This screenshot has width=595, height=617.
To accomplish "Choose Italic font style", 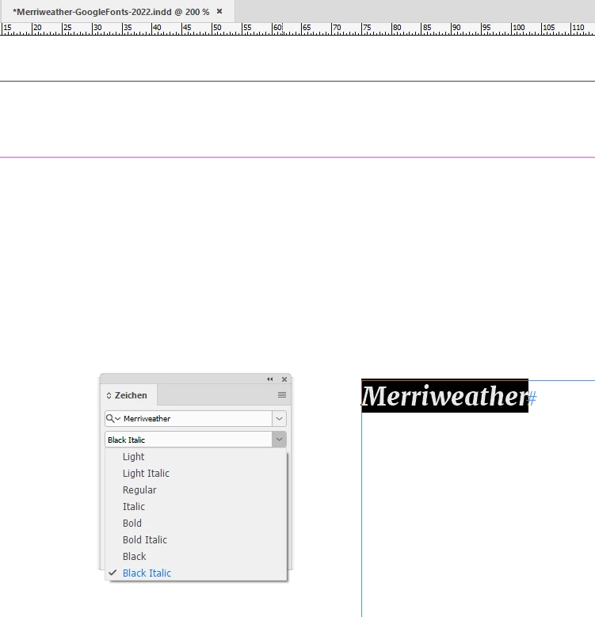I will 196,506.
